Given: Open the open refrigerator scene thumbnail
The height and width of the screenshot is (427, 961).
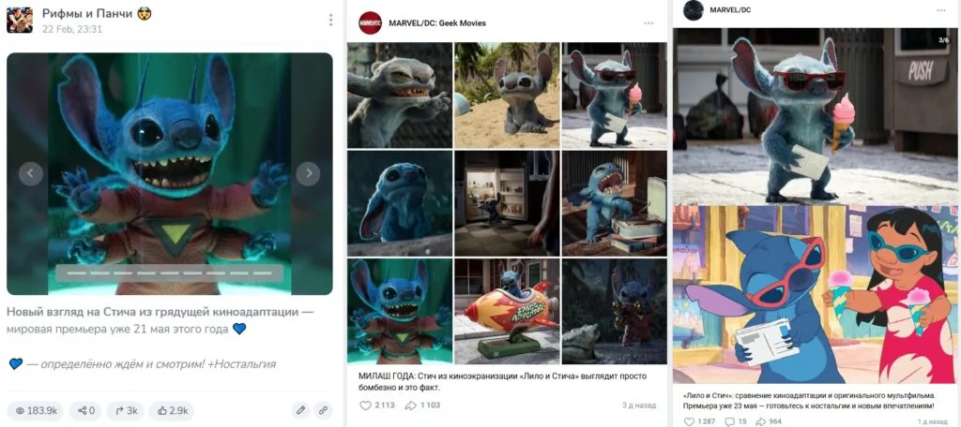Looking at the screenshot, I should click(x=507, y=203).
